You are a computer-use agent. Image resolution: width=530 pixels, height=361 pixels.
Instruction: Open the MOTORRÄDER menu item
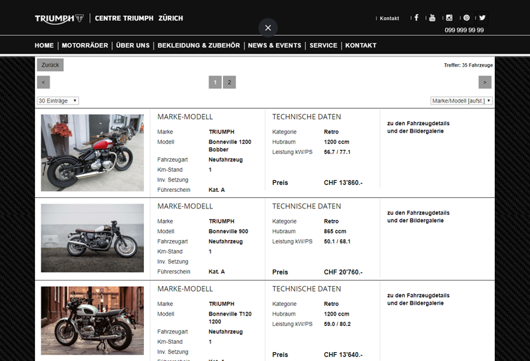point(85,45)
